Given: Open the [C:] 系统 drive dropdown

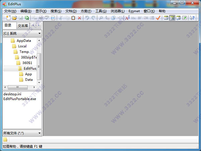Looking at the screenshot, I should point(22,33).
